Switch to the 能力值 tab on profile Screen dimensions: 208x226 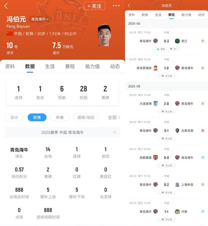(92, 66)
